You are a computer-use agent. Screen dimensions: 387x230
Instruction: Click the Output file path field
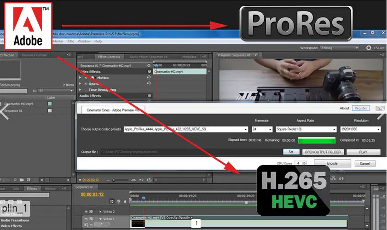point(191,152)
